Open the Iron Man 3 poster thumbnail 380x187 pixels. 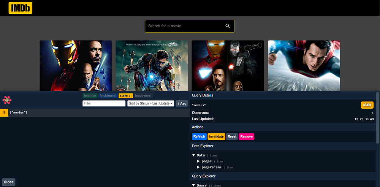[x=152, y=66]
